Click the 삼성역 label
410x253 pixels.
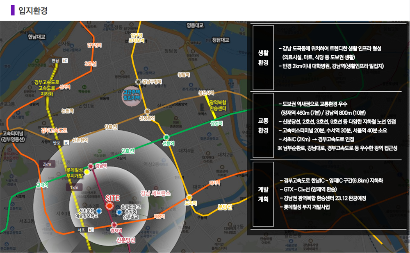coord(217,123)
